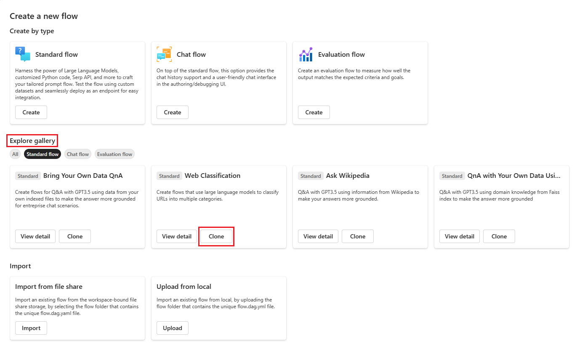Viewport: 585px width, 349px height.
Task: Click the Standard flow question-mark icon
Action: pos(23,54)
